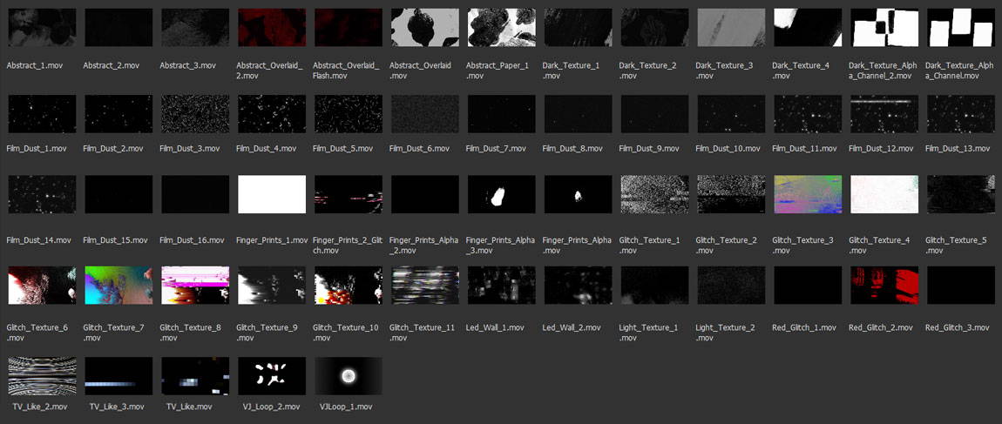Click the Led_Wall_2.mov file name

[x=572, y=327]
